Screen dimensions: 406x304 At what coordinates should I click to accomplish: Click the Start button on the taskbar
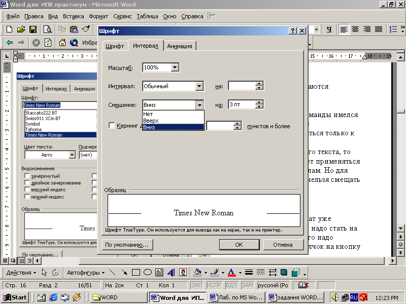pyautogui.click(x=15, y=297)
